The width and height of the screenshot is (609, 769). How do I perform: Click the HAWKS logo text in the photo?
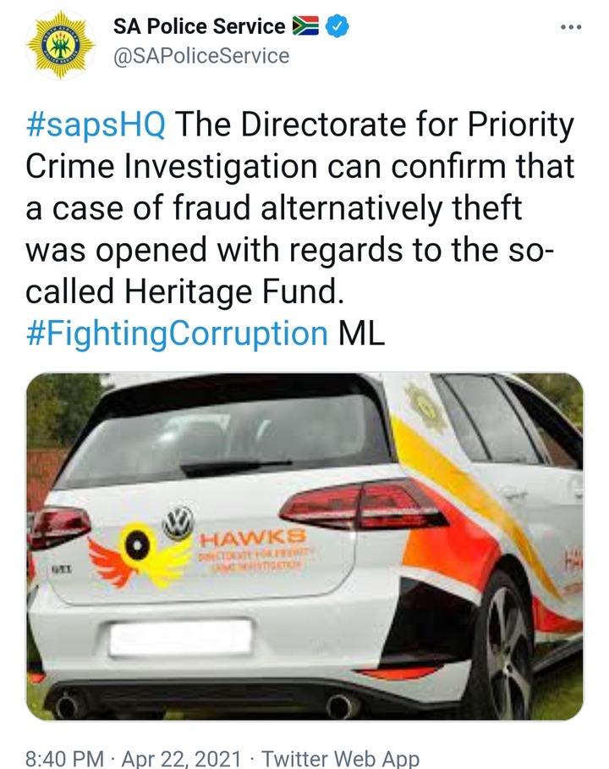(x=252, y=538)
